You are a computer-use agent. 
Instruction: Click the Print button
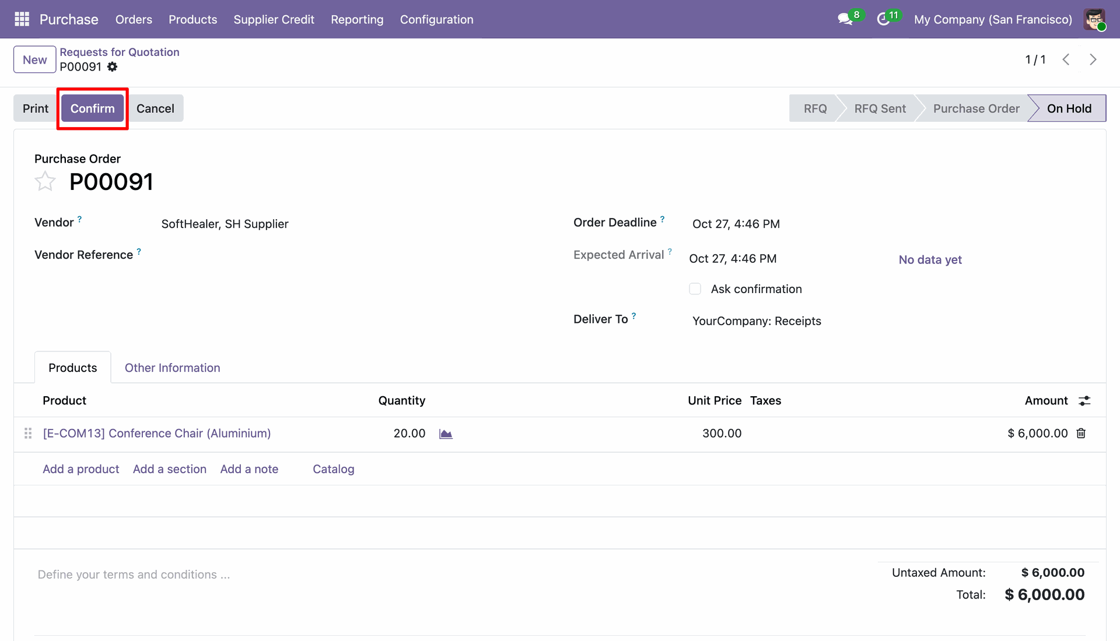point(36,108)
